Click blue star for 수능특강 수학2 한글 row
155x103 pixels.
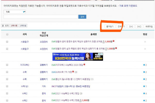pyautogui.click(x=144, y=100)
